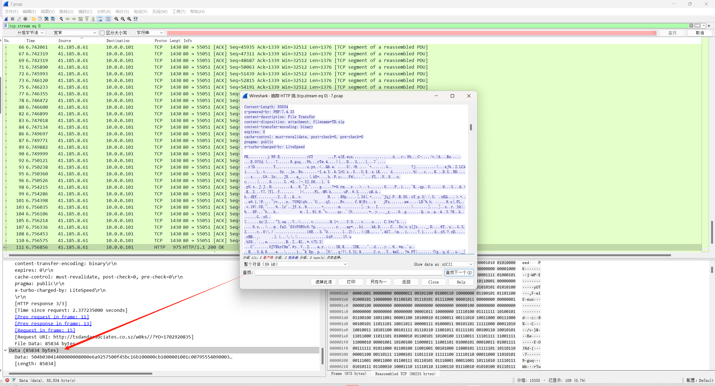Click the filter bookmark icon

click(6, 26)
